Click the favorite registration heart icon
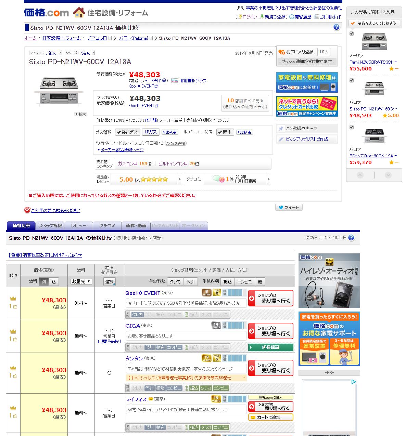Image resolution: width=405 pixels, height=436 pixels. pos(282,52)
